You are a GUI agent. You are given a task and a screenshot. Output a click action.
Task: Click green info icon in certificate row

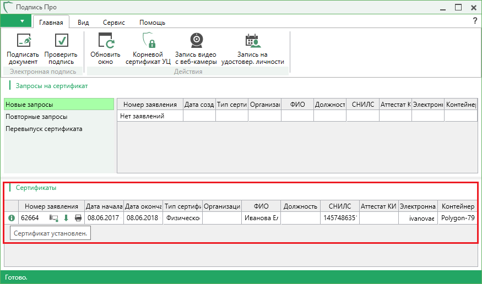click(12, 218)
